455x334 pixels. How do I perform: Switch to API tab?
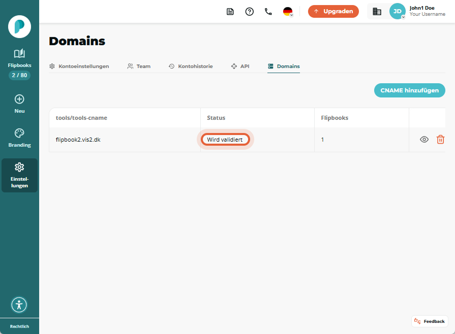click(x=240, y=66)
